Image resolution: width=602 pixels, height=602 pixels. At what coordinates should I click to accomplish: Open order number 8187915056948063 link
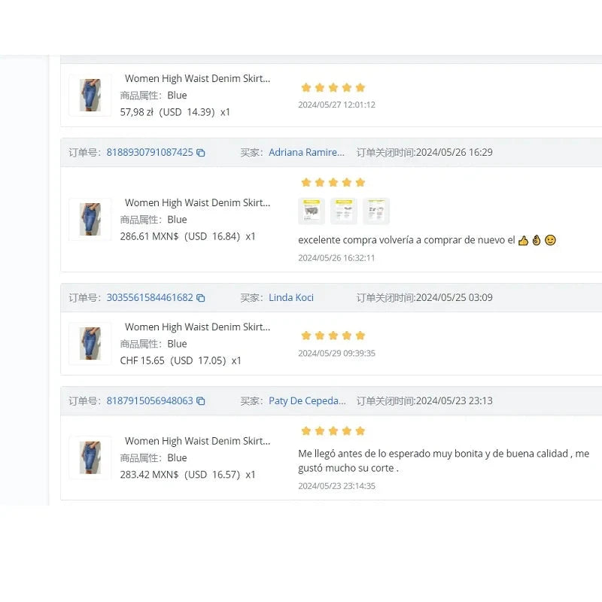click(x=150, y=400)
